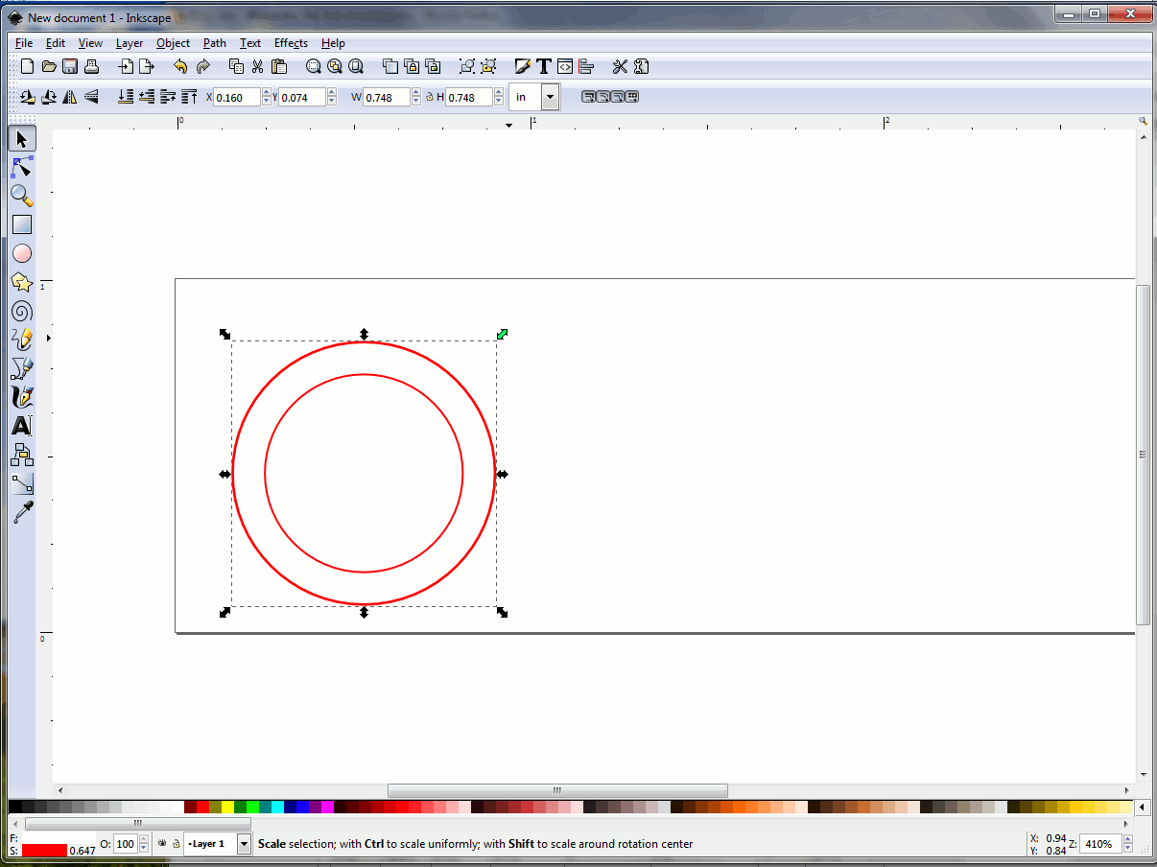Click the Save document icon

click(x=70, y=66)
